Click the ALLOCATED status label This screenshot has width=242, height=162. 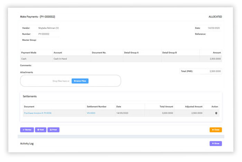[215, 17]
